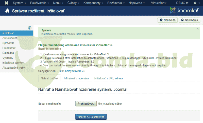
Task: Open the DEMO site link
Action: pyautogui.click(x=182, y=3)
